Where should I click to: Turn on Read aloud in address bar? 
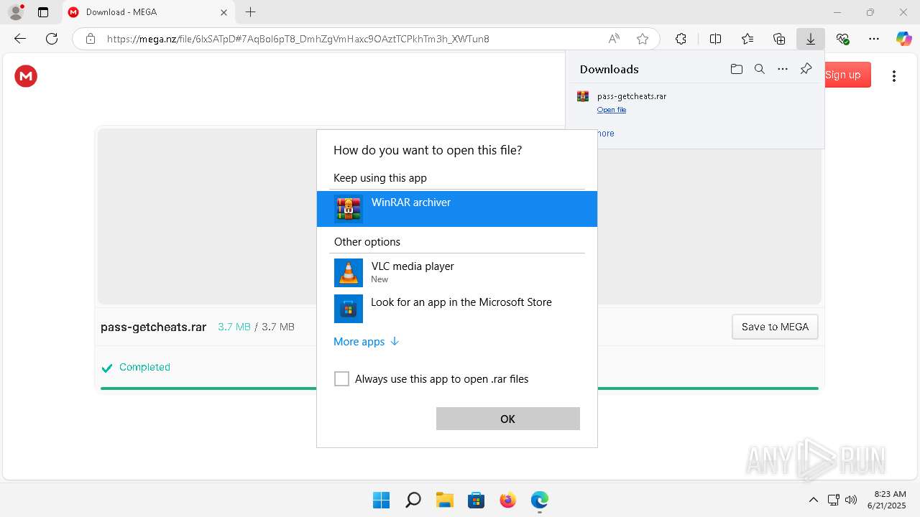pyautogui.click(x=614, y=39)
